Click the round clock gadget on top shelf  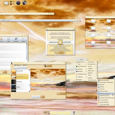(x=18, y=3)
